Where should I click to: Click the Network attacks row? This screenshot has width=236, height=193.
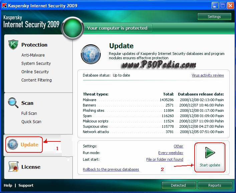(x=153, y=132)
